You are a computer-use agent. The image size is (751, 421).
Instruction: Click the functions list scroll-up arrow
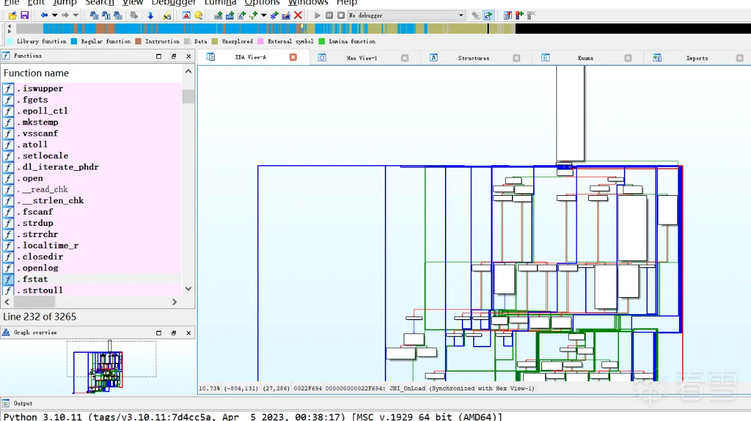pyautogui.click(x=188, y=72)
